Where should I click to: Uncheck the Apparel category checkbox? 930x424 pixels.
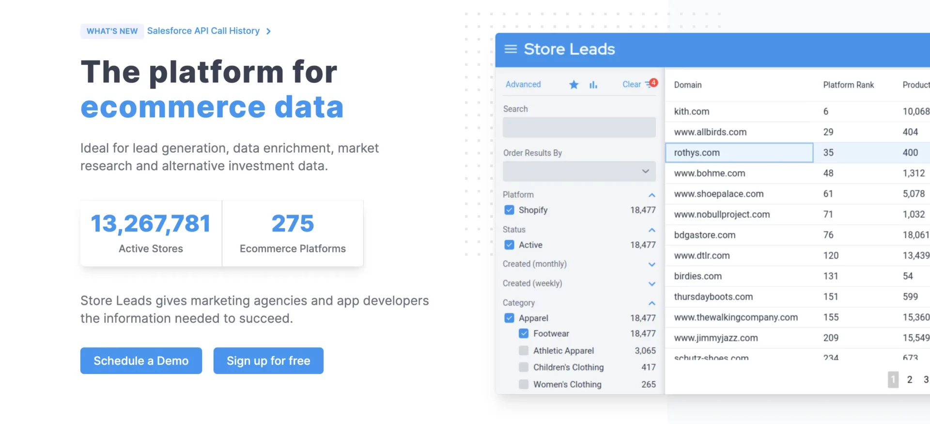click(509, 318)
